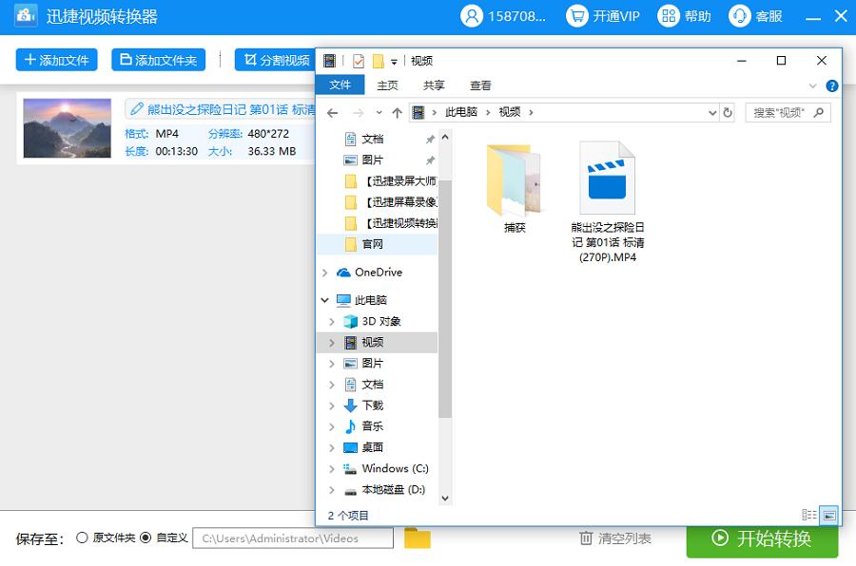Click the properties quick access icon in Explorer title bar

[x=359, y=61]
